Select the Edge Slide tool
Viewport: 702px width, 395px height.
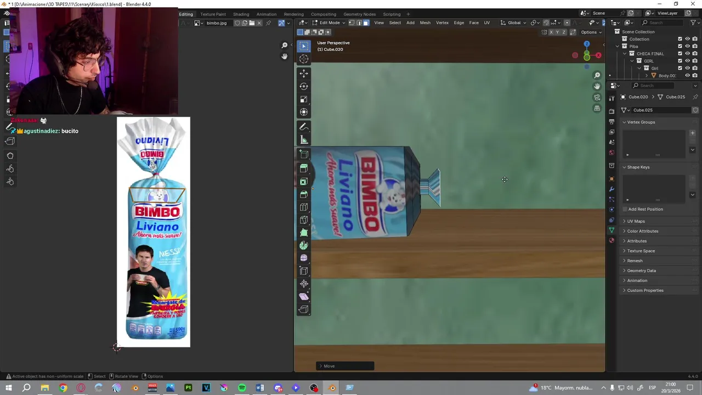point(304,271)
